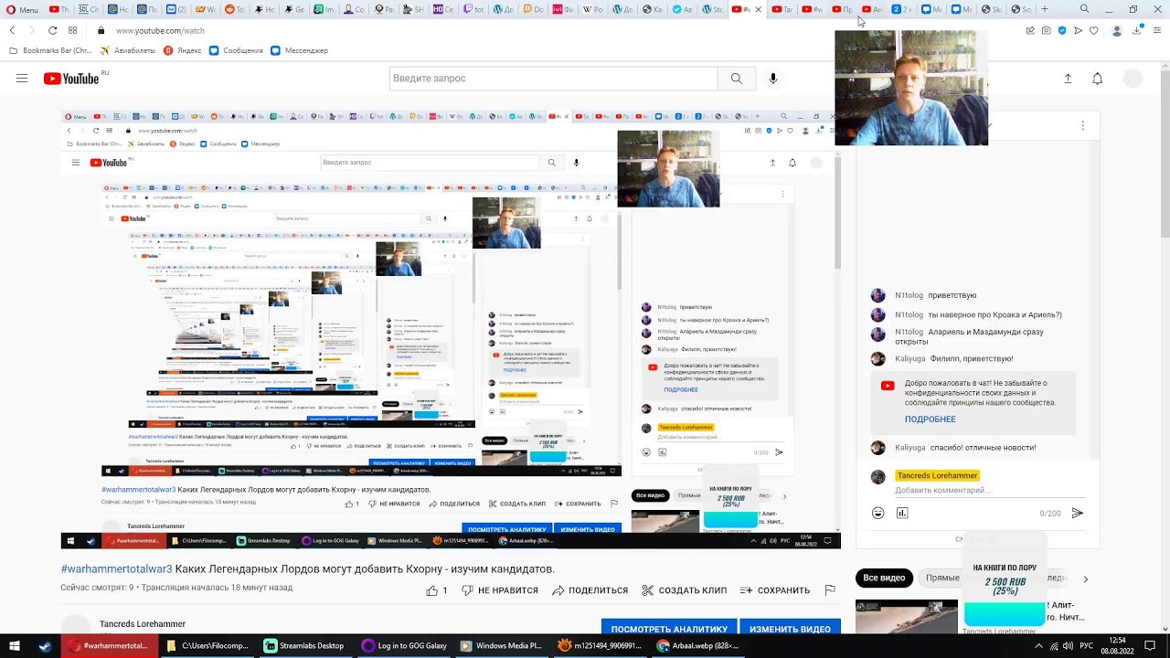This screenshot has width=1170, height=658.
Task: Open Opera Easy Setup sliders icon
Action: (1157, 30)
